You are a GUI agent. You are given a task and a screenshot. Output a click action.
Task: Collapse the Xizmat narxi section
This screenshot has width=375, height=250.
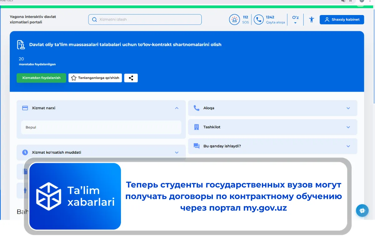177,108
